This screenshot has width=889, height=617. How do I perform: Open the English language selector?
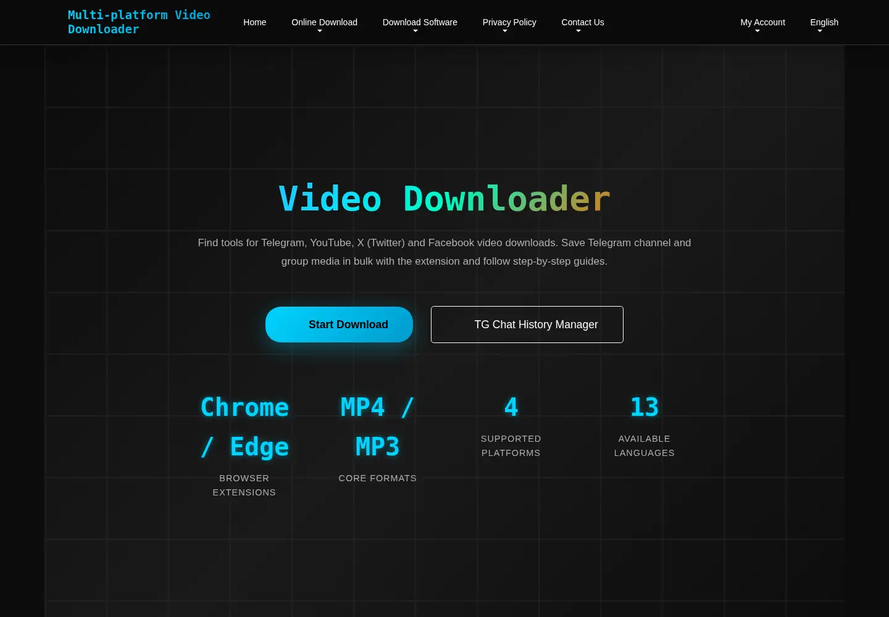pos(824,23)
